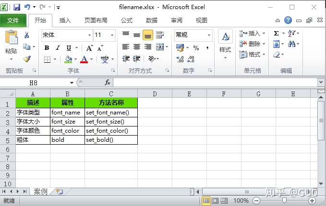326x206 pixels.
Task: Activate the Format Painter brush
Action: pyautogui.click(x=27, y=59)
